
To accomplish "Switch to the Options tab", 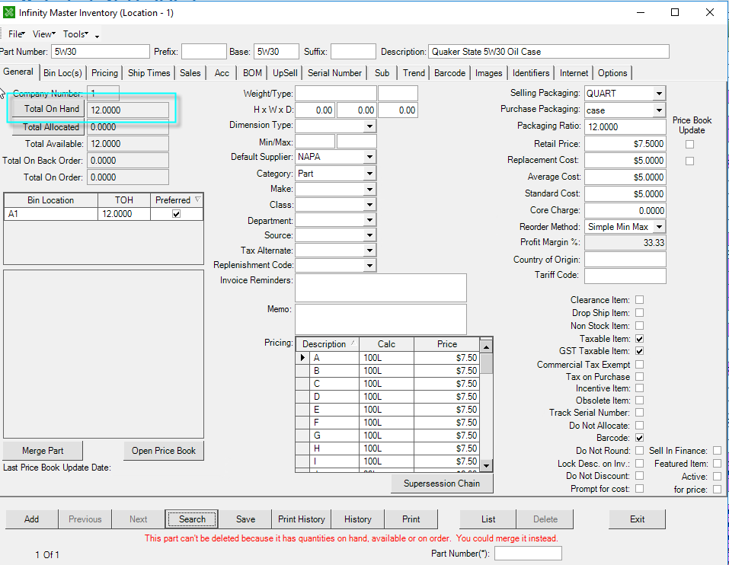I will pos(612,73).
